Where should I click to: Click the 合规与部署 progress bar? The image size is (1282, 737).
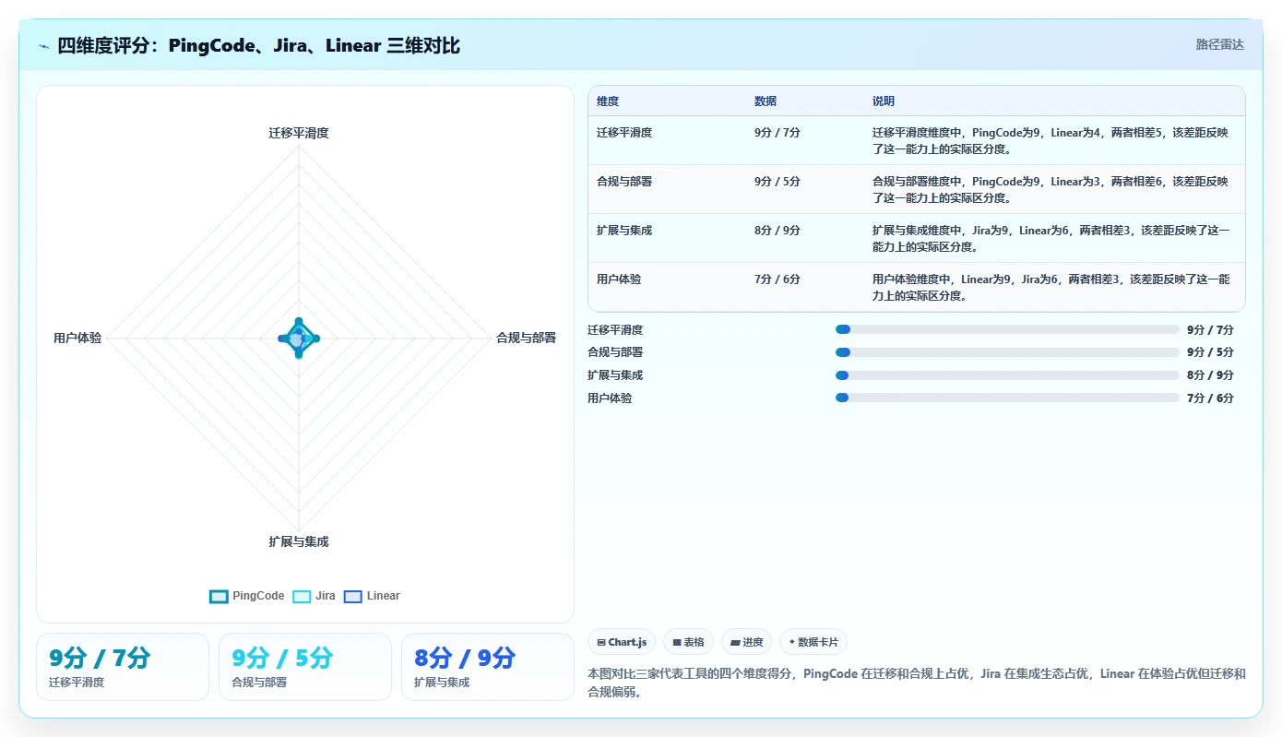[x=1007, y=352]
